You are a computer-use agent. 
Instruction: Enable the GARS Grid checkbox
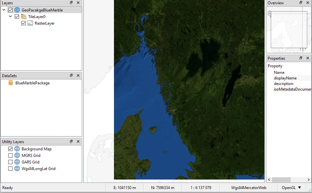[10, 162]
